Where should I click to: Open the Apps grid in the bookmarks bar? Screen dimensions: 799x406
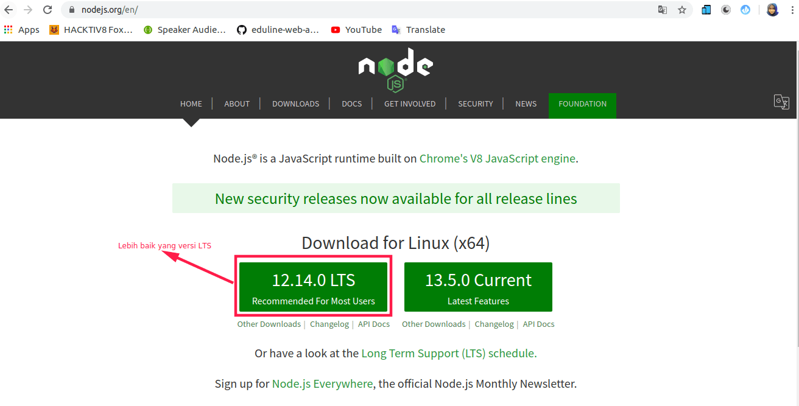coord(21,30)
